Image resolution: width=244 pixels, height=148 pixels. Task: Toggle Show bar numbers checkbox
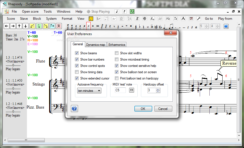[x=77, y=59]
